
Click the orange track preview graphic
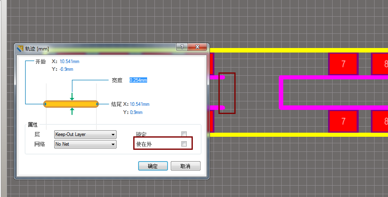coord(71,104)
